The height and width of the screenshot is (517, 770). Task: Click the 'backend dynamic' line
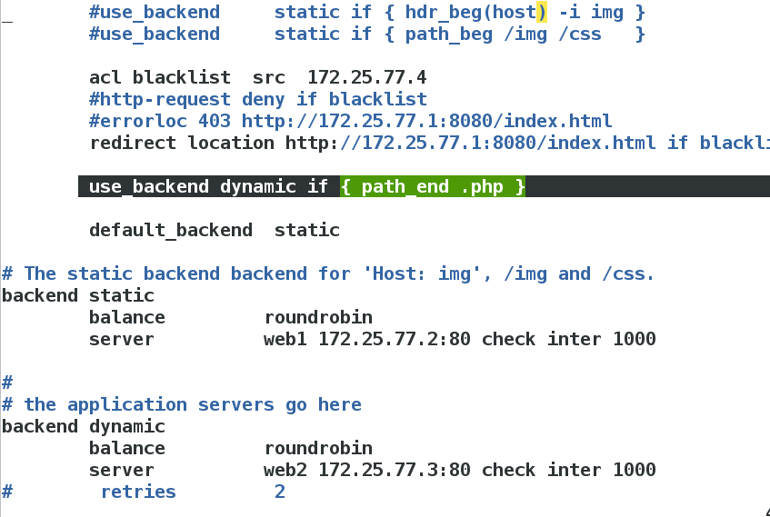84,426
